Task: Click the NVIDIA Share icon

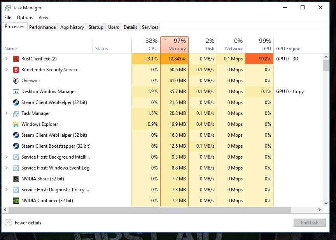Action: click(x=16, y=179)
